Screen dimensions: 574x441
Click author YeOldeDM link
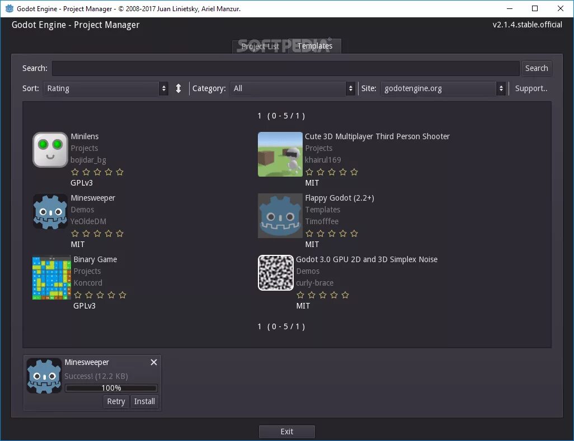[x=88, y=221]
